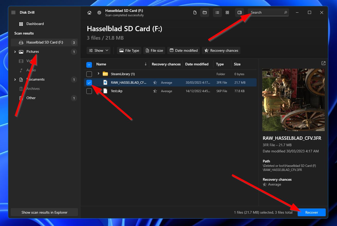This screenshot has width=337, height=226.
Task: Click the Pictures category image icon
Action: [x=21, y=52]
